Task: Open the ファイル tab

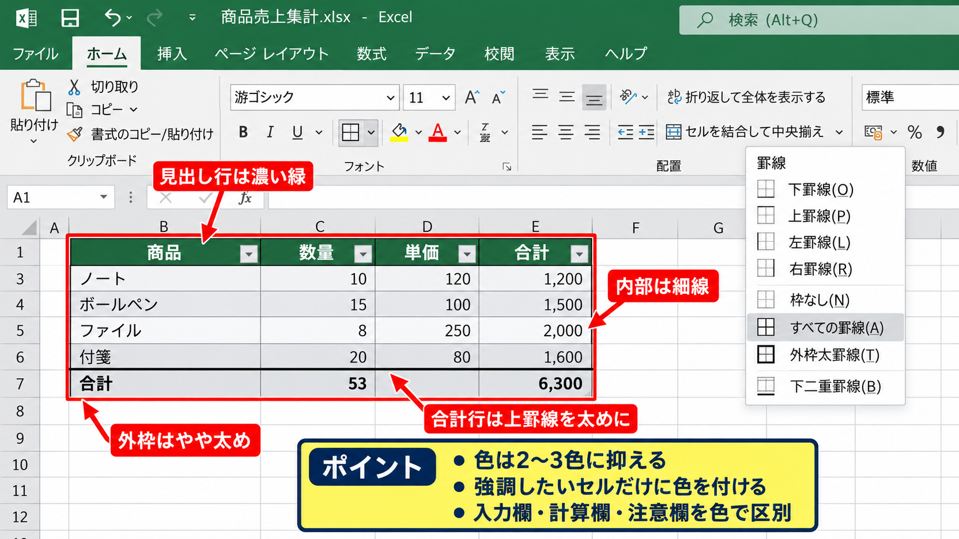Action: pyautogui.click(x=36, y=54)
